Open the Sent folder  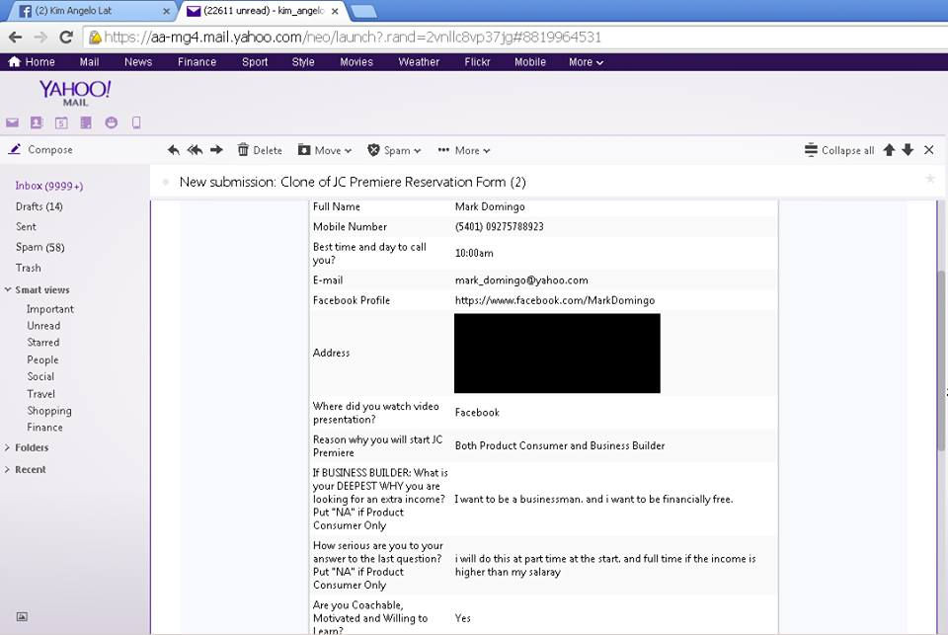pyautogui.click(x=26, y=227)
